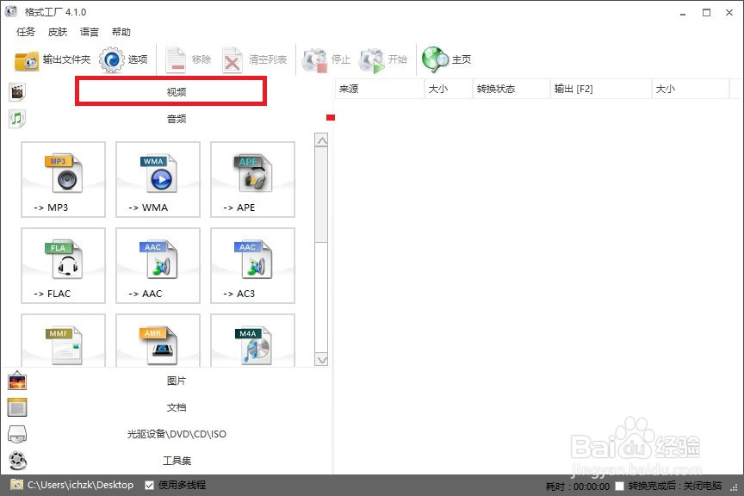Click the last 大小 column header
The image size is (744, 496).
point(691,89)
